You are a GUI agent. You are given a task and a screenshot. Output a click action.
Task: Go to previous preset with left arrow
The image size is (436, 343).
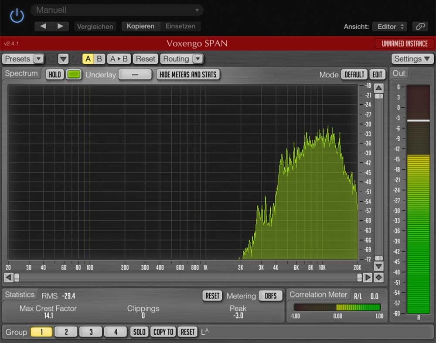click(x=43, y=26)
